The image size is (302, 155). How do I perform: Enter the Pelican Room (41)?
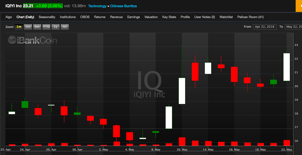coord(250,17)
